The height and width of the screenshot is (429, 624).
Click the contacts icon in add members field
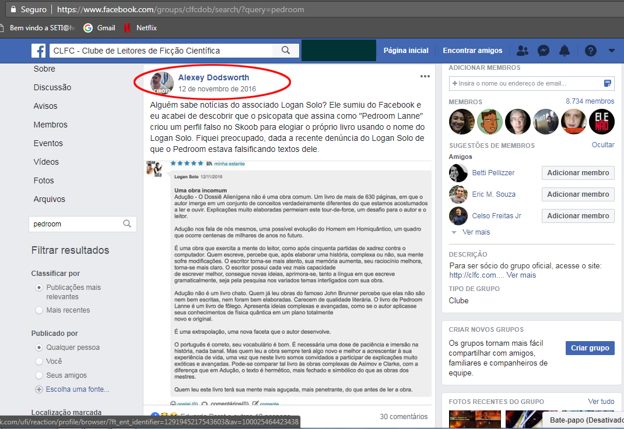[607, 83]
